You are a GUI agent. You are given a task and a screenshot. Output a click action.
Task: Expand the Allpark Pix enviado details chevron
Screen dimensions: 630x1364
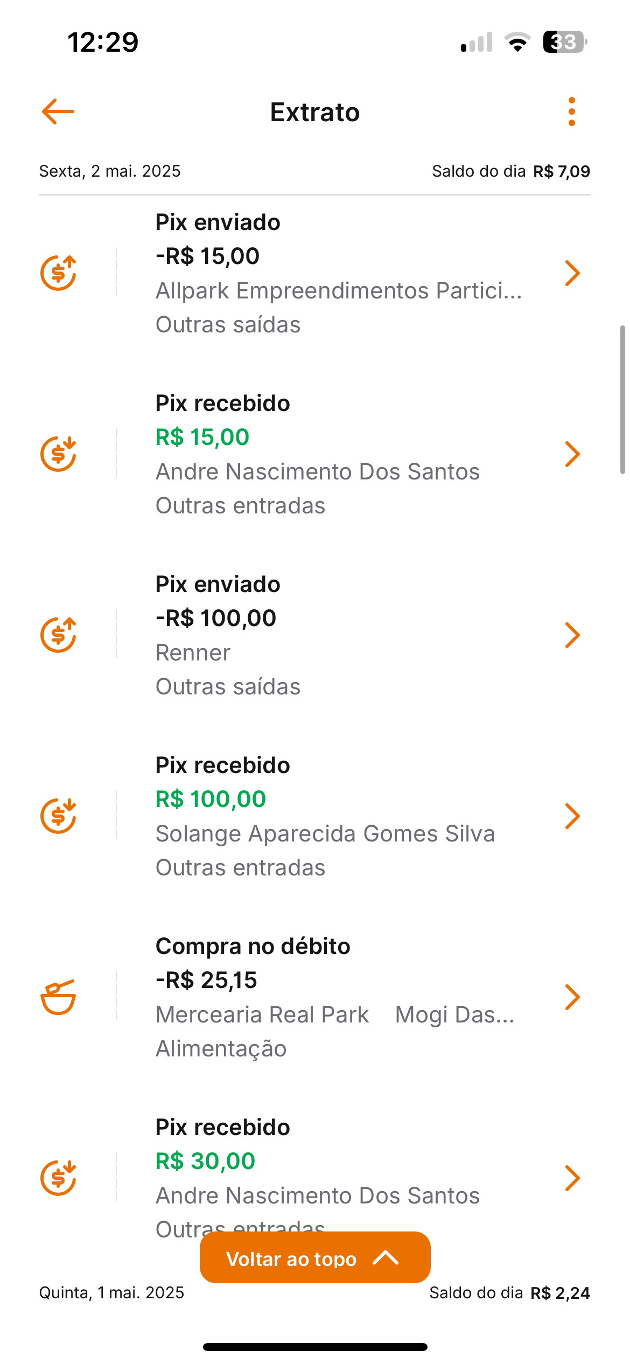tap(572, 273)
